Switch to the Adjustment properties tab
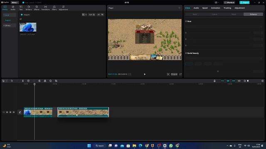The image size is (266, 149). click(239, 8)
